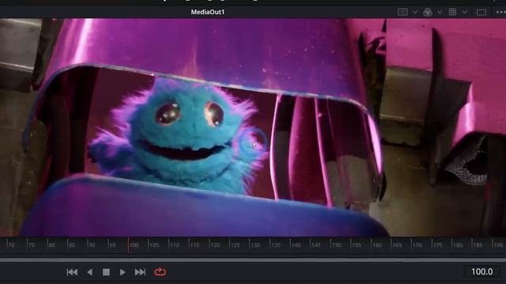Click frame 110 on the time ruler
506x284 pixels.
pos(175,245)
